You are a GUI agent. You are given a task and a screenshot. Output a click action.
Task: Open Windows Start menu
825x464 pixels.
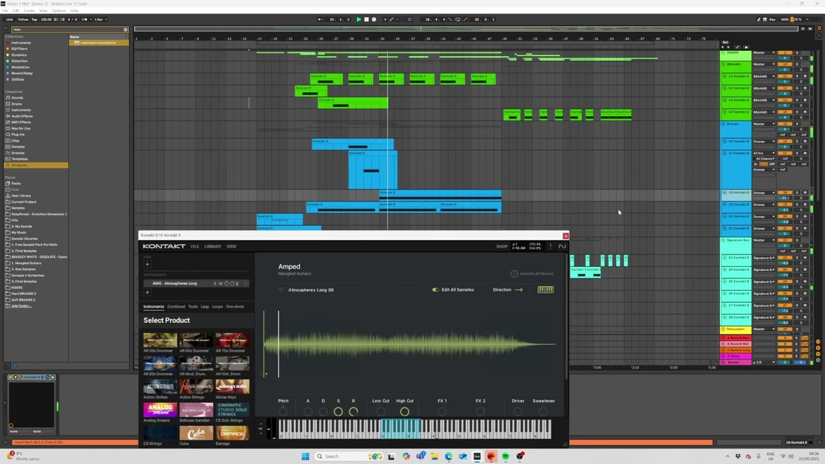[x=305, y=456]
